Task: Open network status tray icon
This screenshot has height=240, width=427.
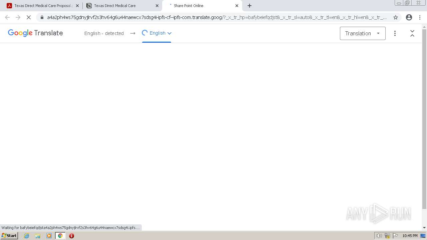Action: pyautogui.click(x=387, y=236)
